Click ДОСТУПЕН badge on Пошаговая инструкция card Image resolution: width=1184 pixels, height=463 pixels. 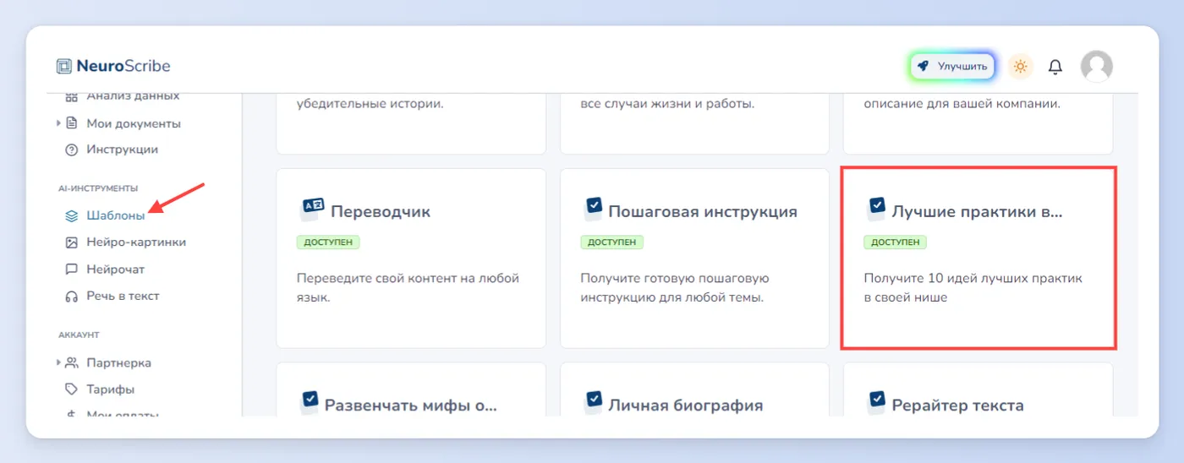pos(612,242)
